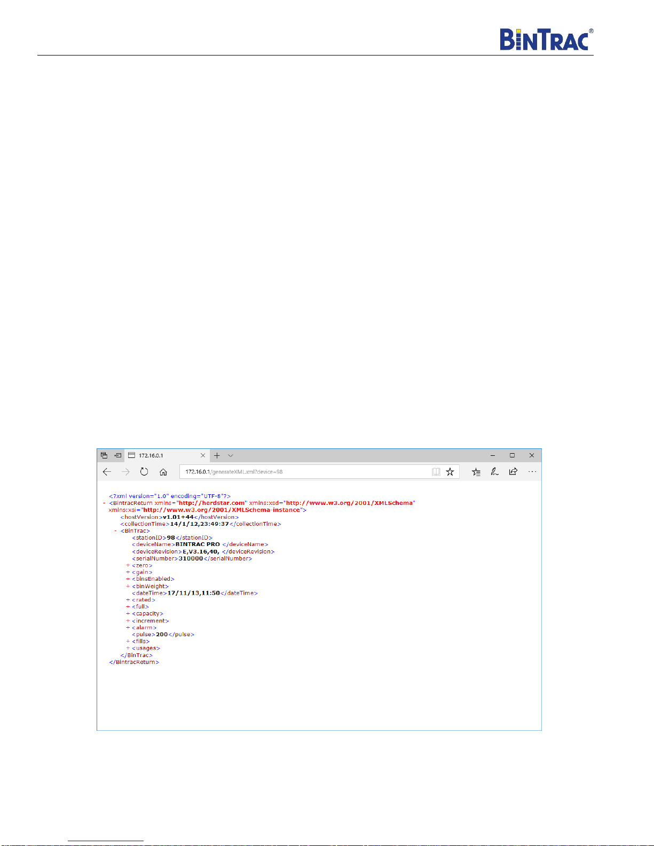The width and height of the screenshot is (654, 846).
Task: Open the reading view book icon
Action: tap(436, 472)
